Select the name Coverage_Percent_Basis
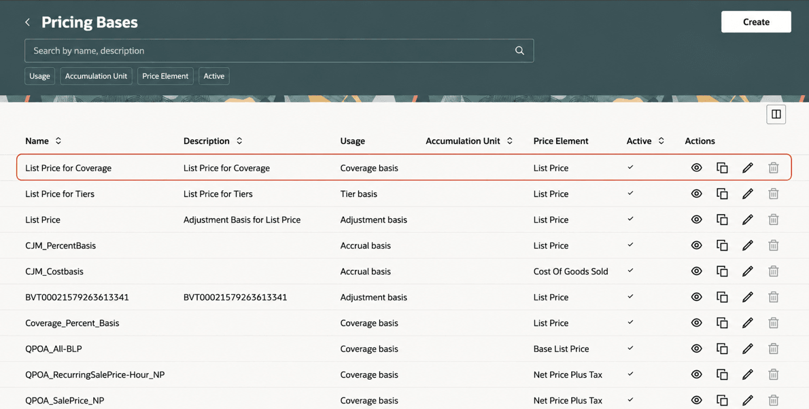The width and height of the screenshot is (809, 409). click(72, 323)
